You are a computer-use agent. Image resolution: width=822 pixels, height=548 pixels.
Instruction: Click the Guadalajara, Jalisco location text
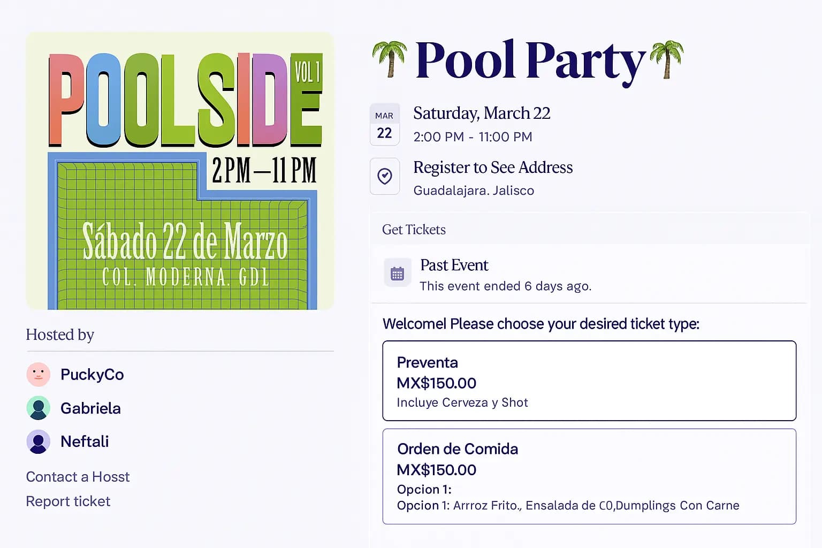pyautogui.click(x=474, y=191)
